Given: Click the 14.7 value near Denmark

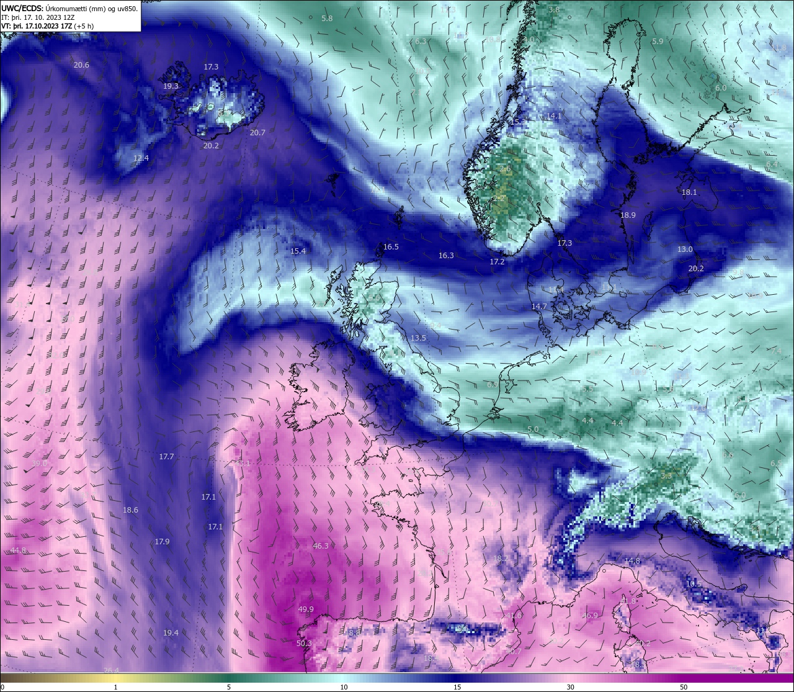Looking at the screenshot, I should (539, 307).
